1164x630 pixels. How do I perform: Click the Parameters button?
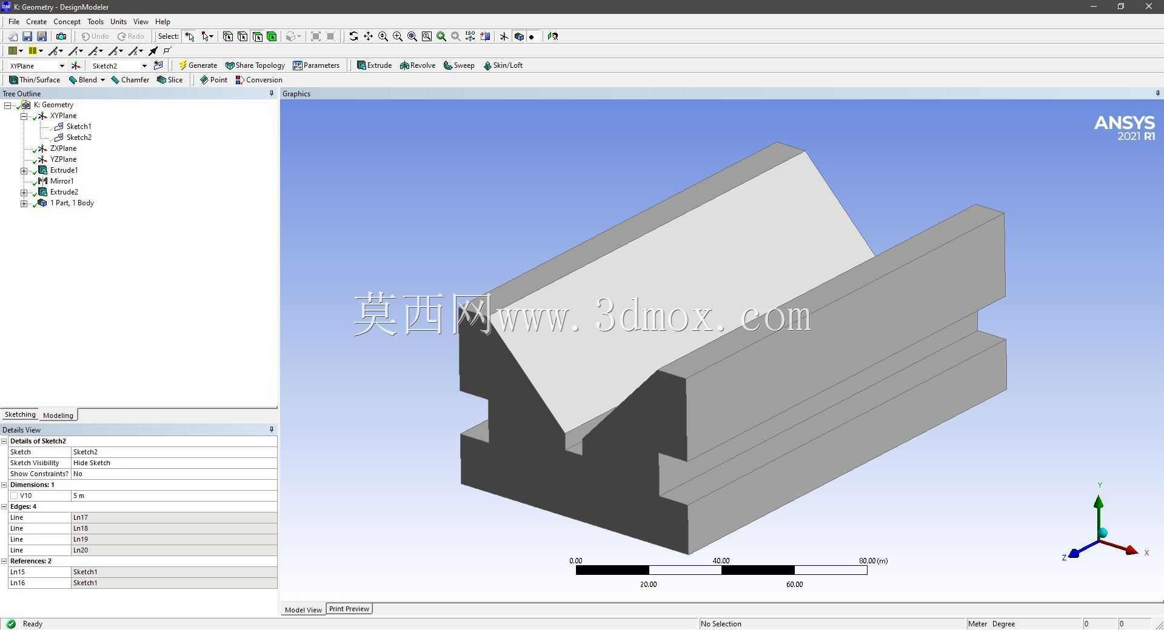pyautogui.click(x=316, y=65)
